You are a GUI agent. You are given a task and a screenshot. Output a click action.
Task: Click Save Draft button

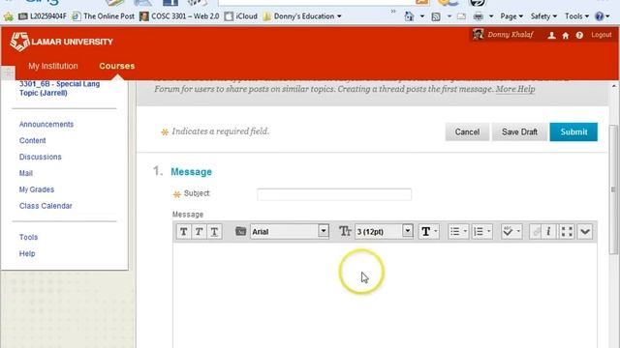click(519, 131)
